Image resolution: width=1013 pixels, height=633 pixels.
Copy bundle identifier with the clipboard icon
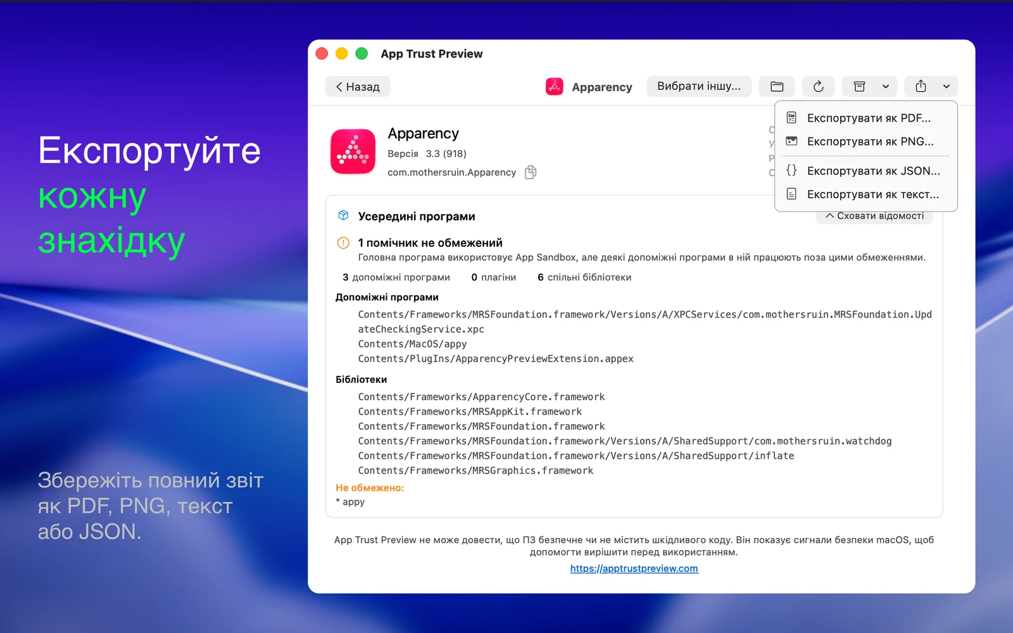click(x=531, y=172)
